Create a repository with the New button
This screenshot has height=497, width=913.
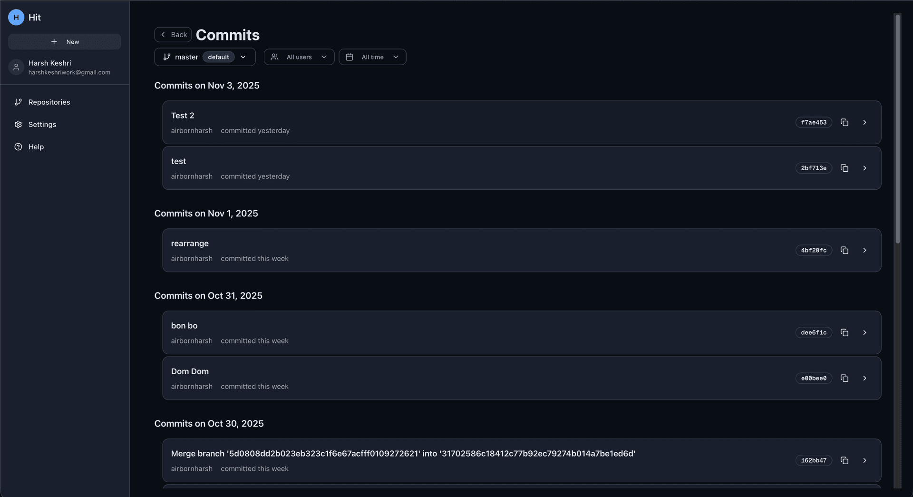coord(64,41)
